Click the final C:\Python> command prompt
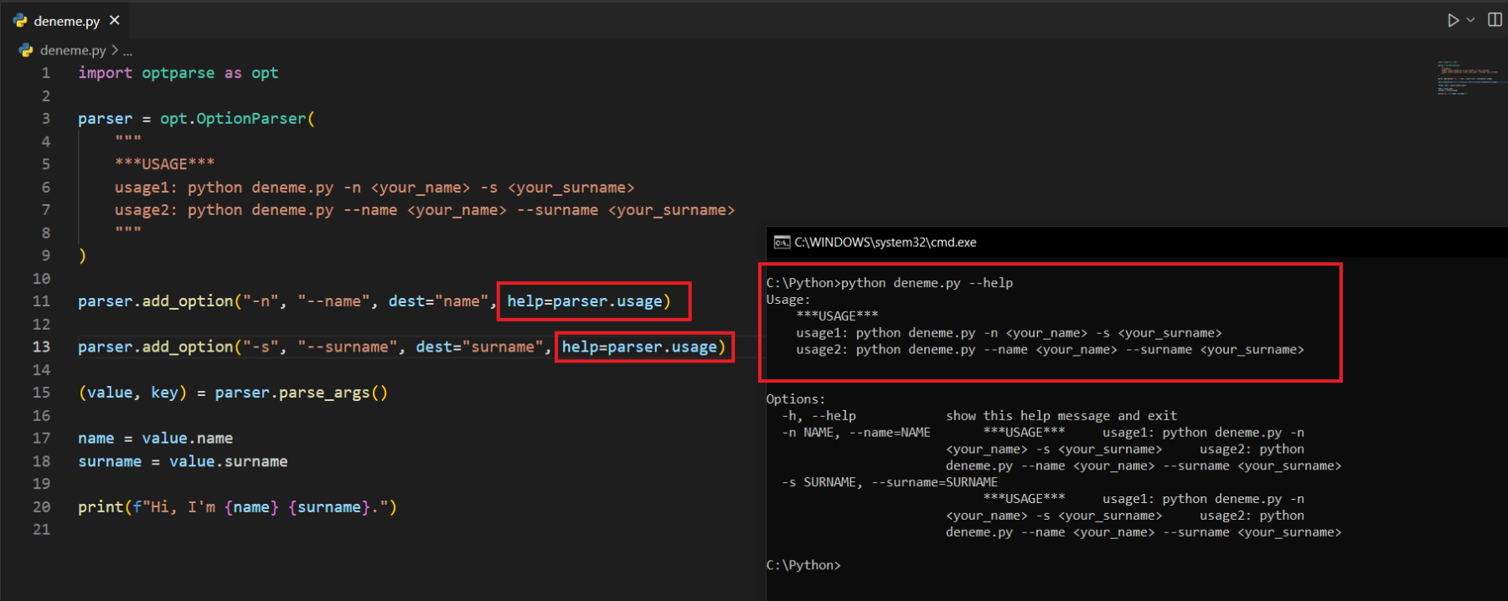 [803, 565]
